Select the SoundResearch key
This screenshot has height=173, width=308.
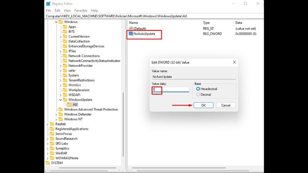(66, 139)
